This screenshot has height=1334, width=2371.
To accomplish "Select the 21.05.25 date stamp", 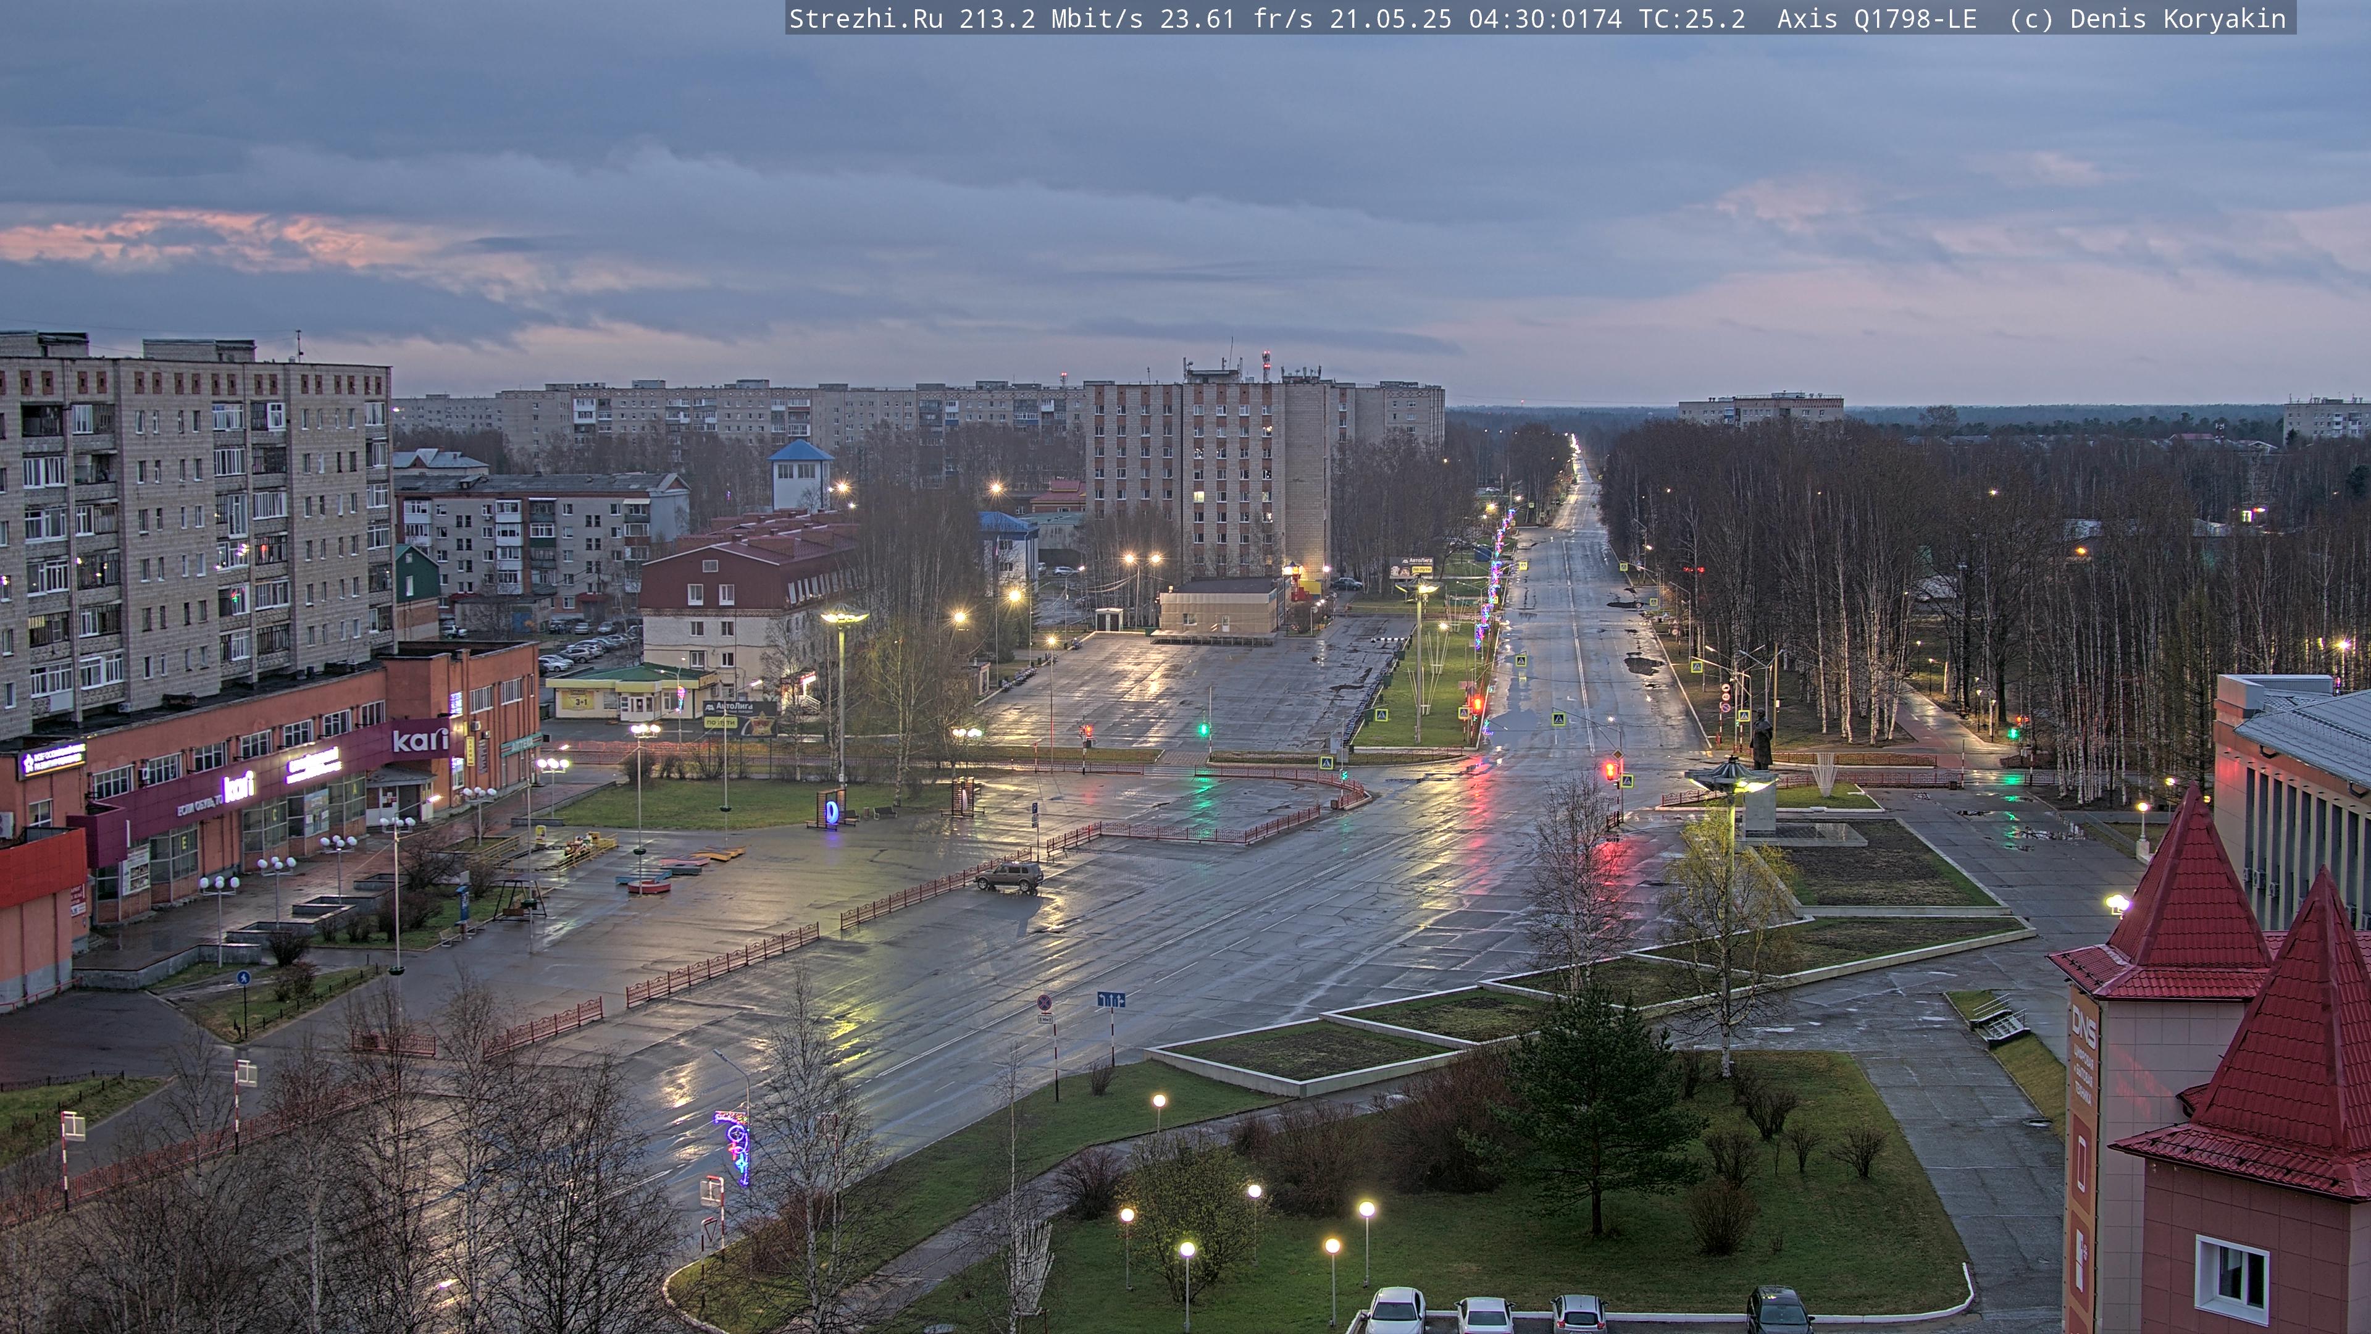I will coord(1390,19).
